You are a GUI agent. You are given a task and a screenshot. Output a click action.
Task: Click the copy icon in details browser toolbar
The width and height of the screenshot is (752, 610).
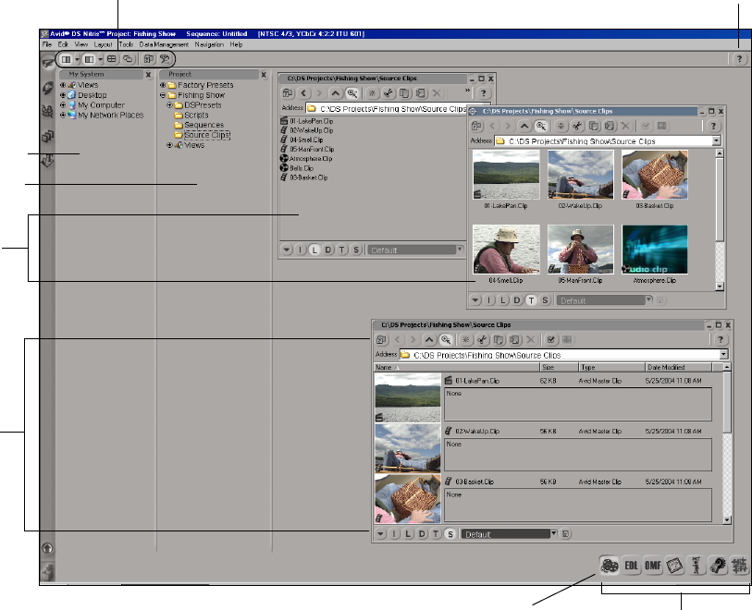[497, 340]
